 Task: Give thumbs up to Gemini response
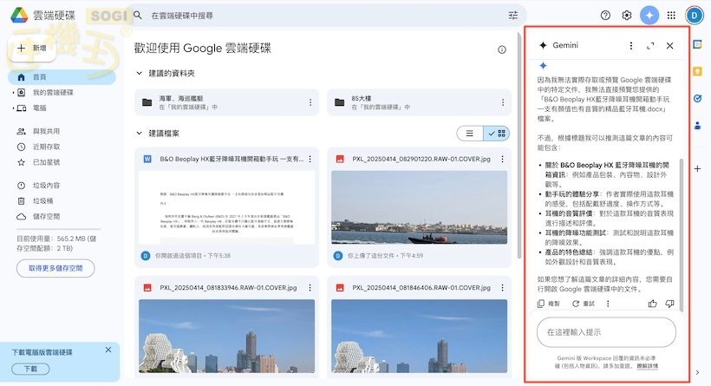[x=653, y=304]
